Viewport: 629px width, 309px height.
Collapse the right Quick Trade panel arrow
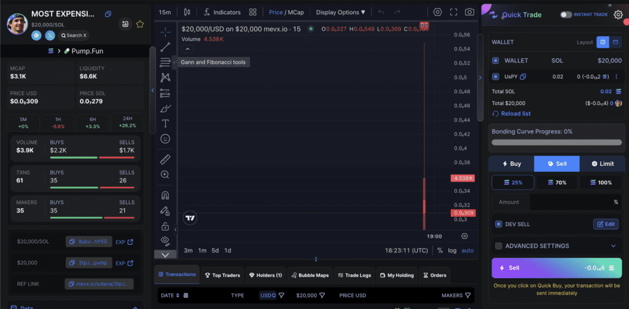tap(480, 77)
